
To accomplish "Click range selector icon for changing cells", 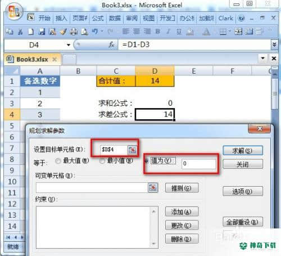I will coord(153,187).
